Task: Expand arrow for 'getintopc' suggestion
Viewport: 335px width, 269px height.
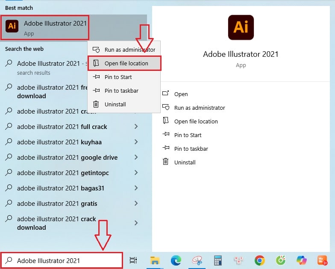Action: (x=136, y=173)
